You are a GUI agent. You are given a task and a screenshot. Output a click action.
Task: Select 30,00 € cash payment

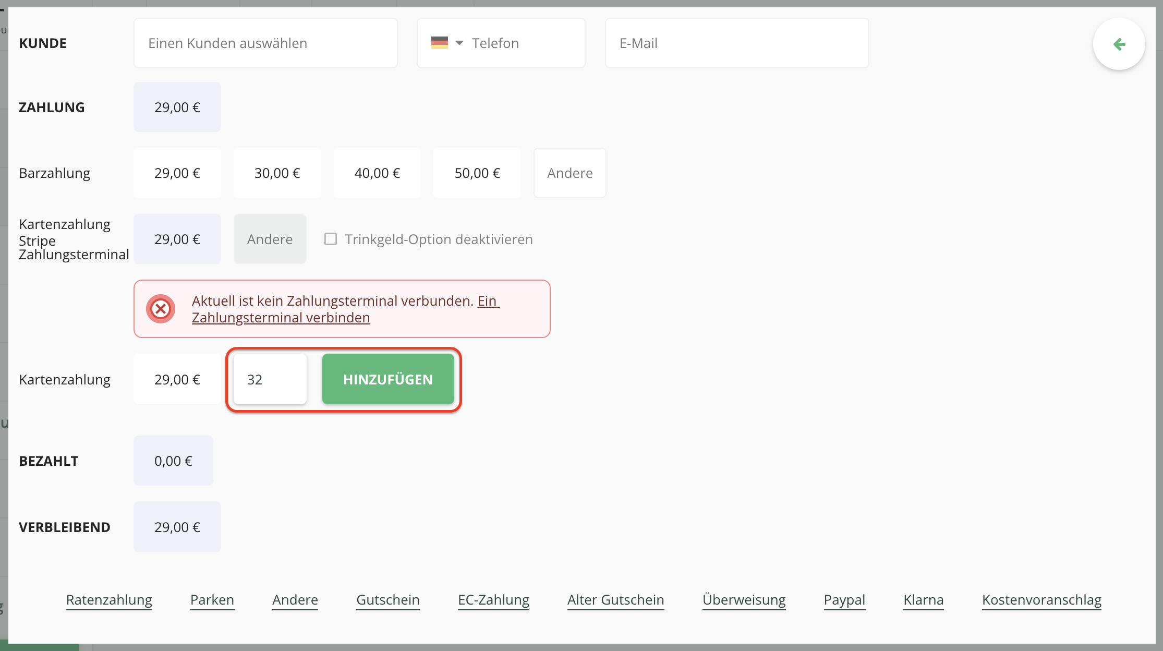[277, 173]
